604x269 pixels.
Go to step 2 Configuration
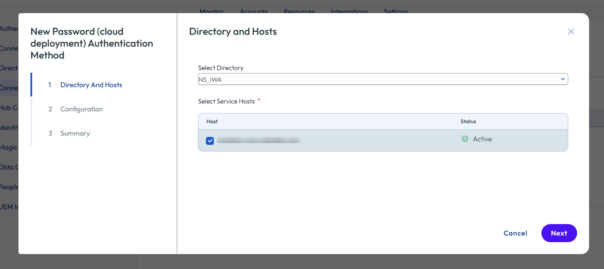click(75, 109)
